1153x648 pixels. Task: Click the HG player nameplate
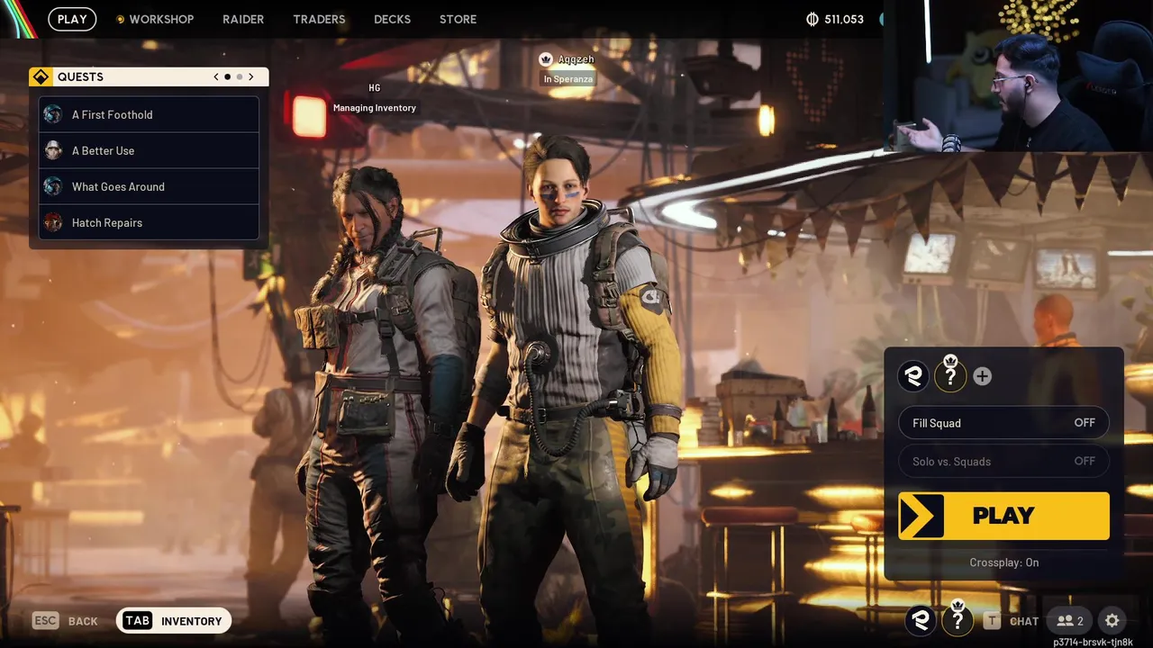click(375, 88)
